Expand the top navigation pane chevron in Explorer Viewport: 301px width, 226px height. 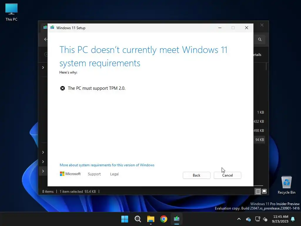tap(43, 68)
